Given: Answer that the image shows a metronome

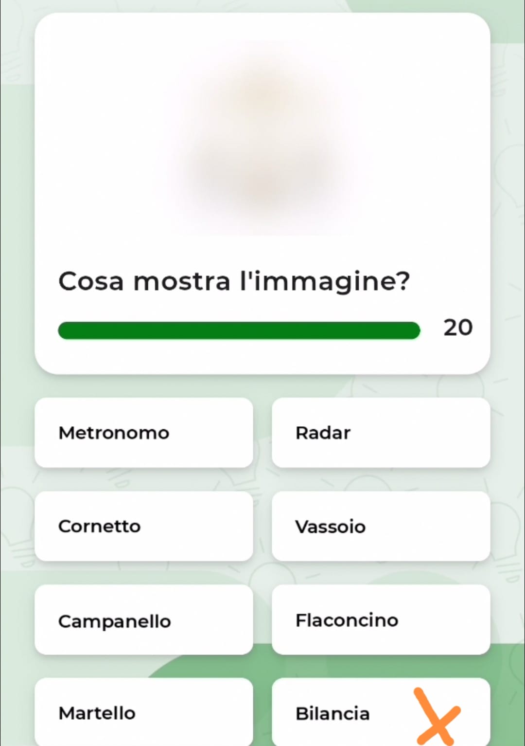Looking at the screenshot, I should coord(144,433).
